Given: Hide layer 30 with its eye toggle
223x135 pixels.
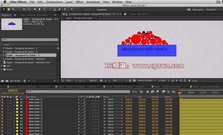Looking at the screenshot, I should [2, 118].
